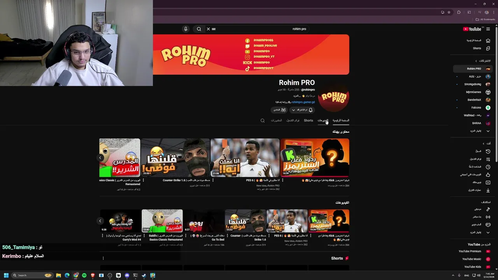Open the subscribed dropdown chevron

[x=293, y=110]
